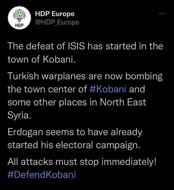Open the HDP Europe display name
Viewport: 174px width, 190px height.
[55, 14]
